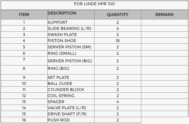
Task: Click the BALL GUIDE description
Action: coord(60,83)
